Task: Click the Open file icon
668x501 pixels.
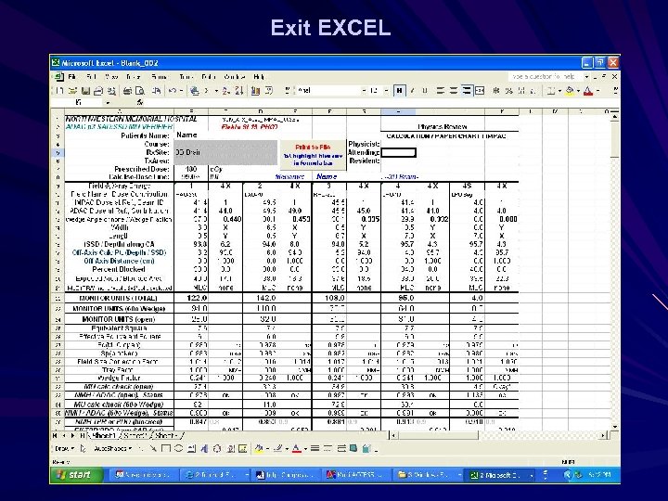Action: click(72, 91)
